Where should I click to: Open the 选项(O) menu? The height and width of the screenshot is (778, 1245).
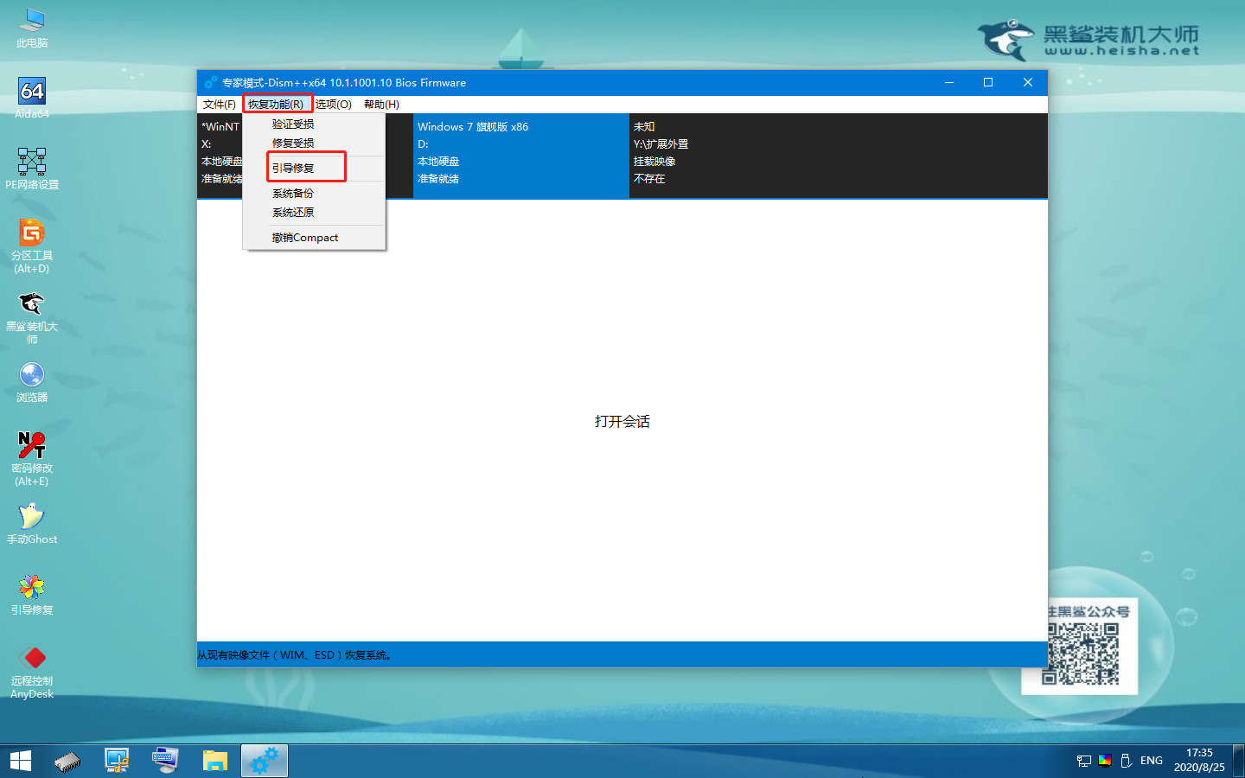333,105
